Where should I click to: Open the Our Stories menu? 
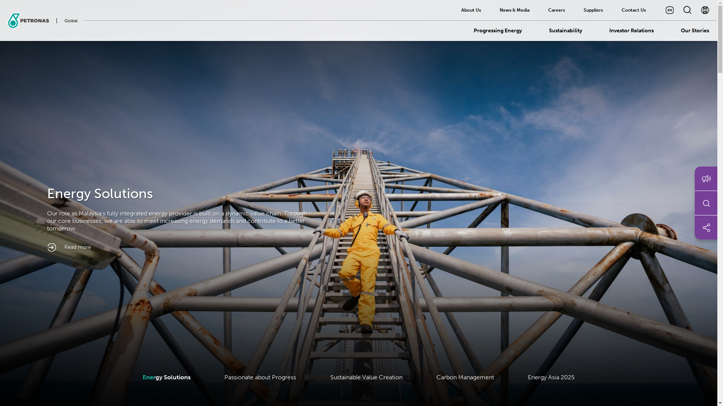point(694,30)
